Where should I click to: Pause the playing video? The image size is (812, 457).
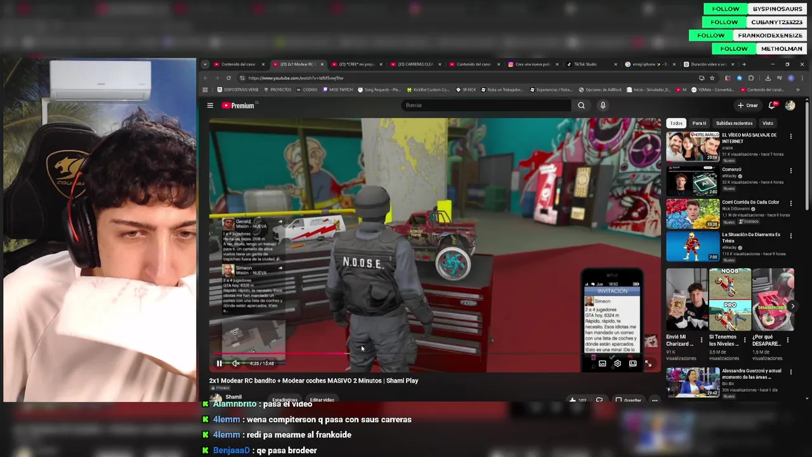pyautogui.click(x=219, y=363)
